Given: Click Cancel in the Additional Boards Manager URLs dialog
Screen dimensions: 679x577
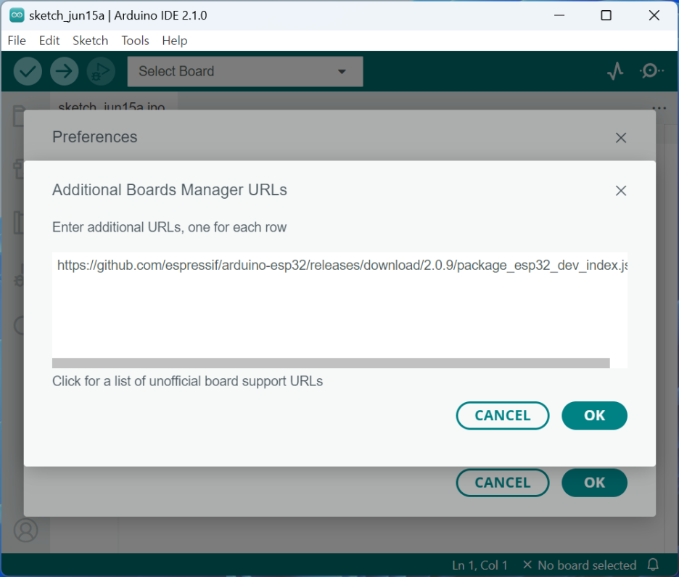Looking at the screenshot, I should pyautogui.click(x=503, y=415).
